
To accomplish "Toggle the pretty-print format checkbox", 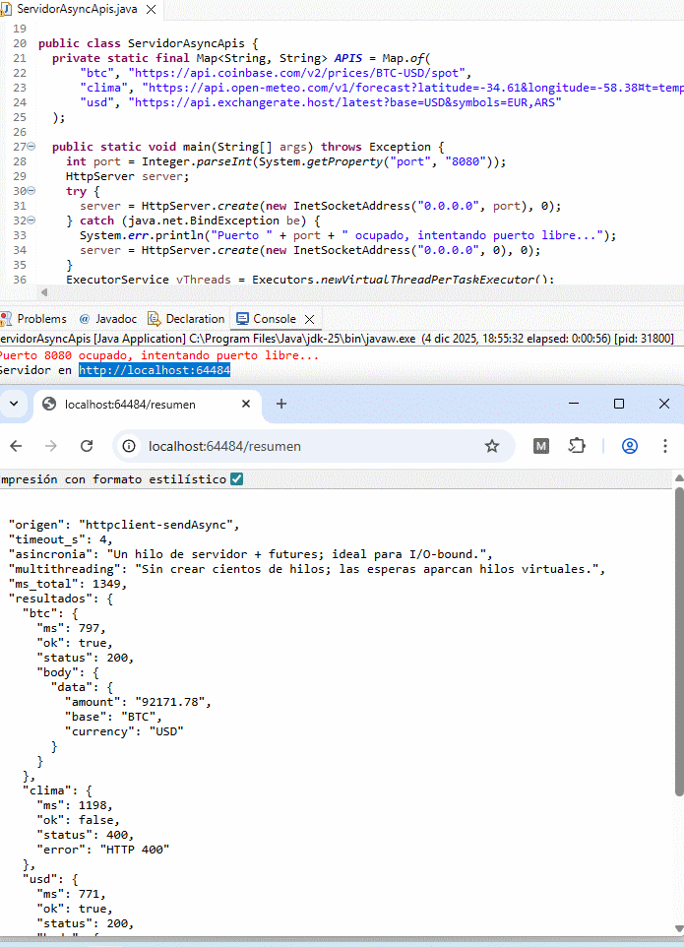I will click(236, 479).
